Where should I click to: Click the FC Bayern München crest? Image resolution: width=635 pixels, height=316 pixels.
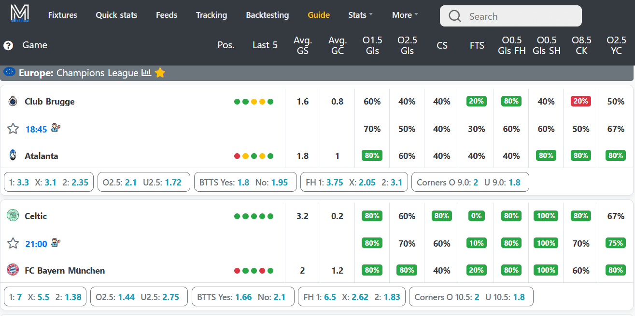(x=13, y=270)
